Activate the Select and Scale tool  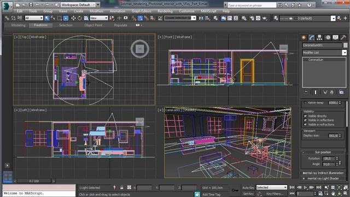86,18
